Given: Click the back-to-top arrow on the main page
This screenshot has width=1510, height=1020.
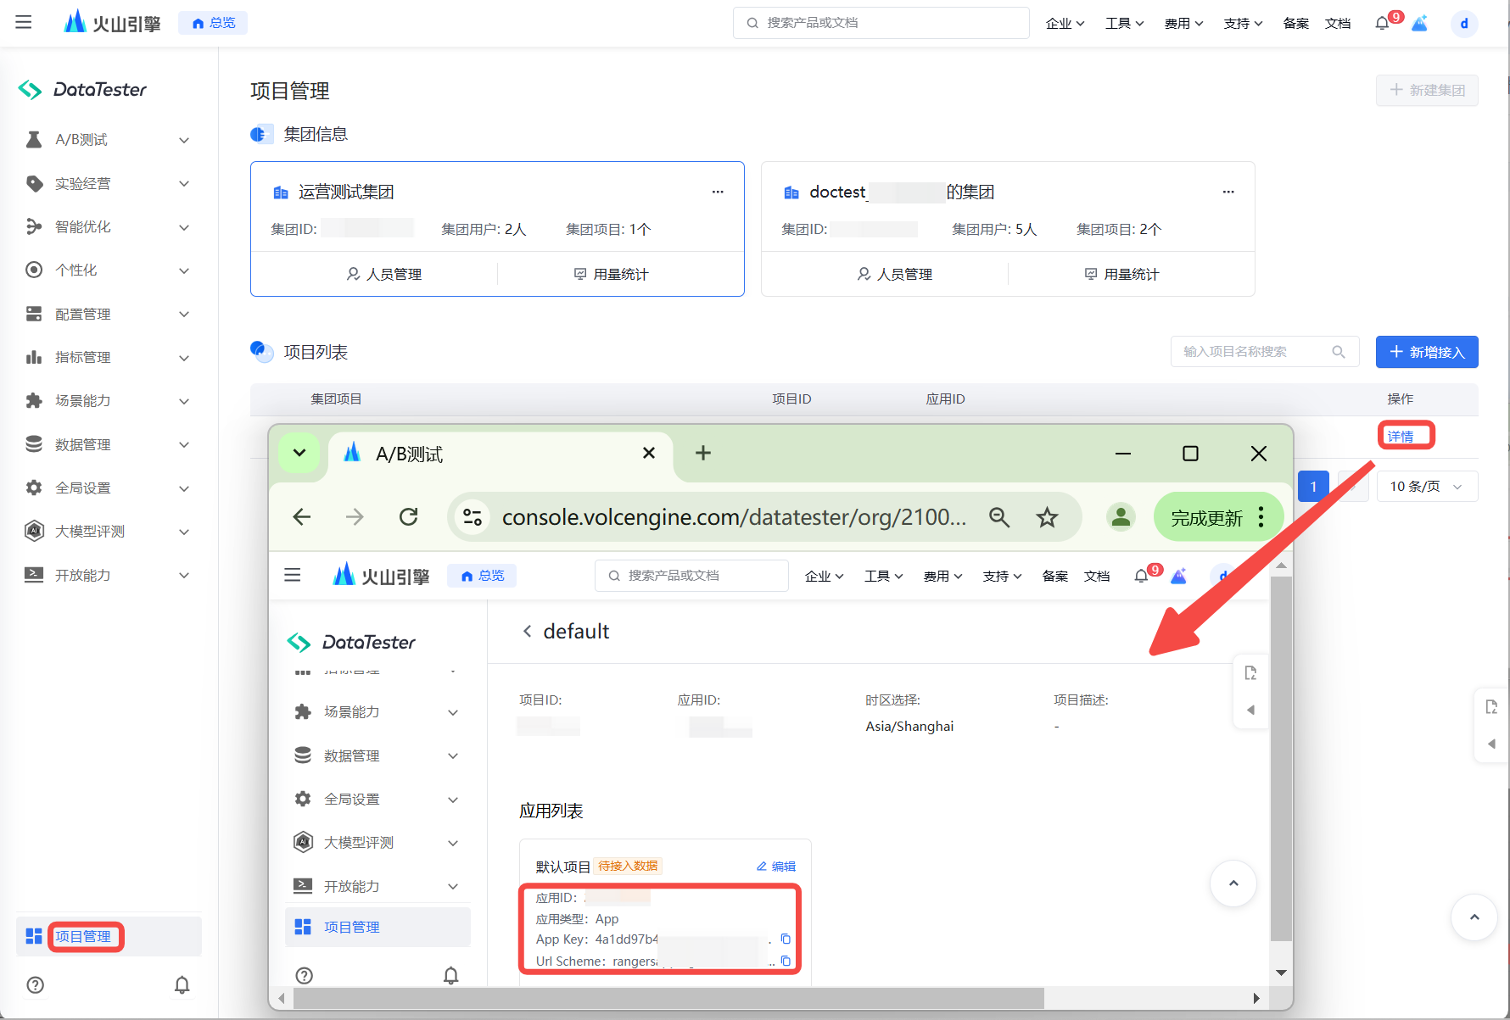Looking at the screenshot, I should (x=1474, y=917).
